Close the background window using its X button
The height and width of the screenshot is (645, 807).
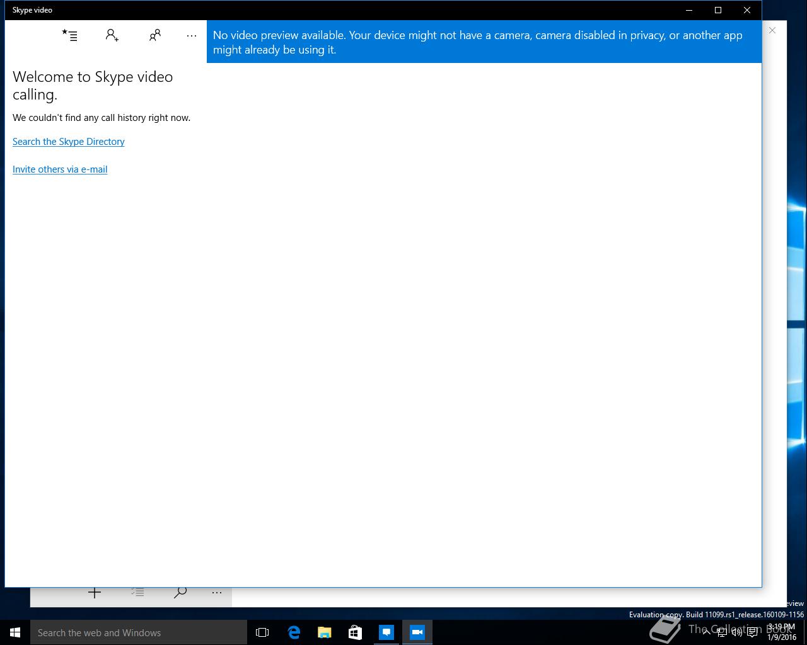point(772,30)
